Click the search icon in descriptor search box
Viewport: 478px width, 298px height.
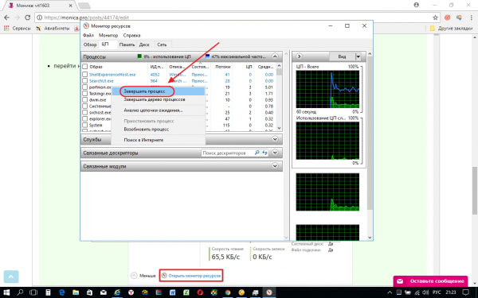coord(257,153)
